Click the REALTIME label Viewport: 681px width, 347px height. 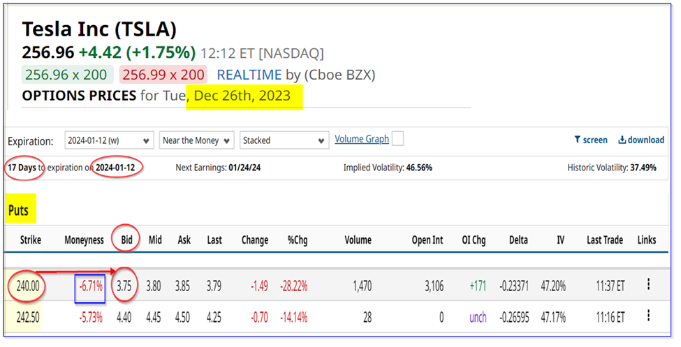pyautogui.click(x=249, y=75)
